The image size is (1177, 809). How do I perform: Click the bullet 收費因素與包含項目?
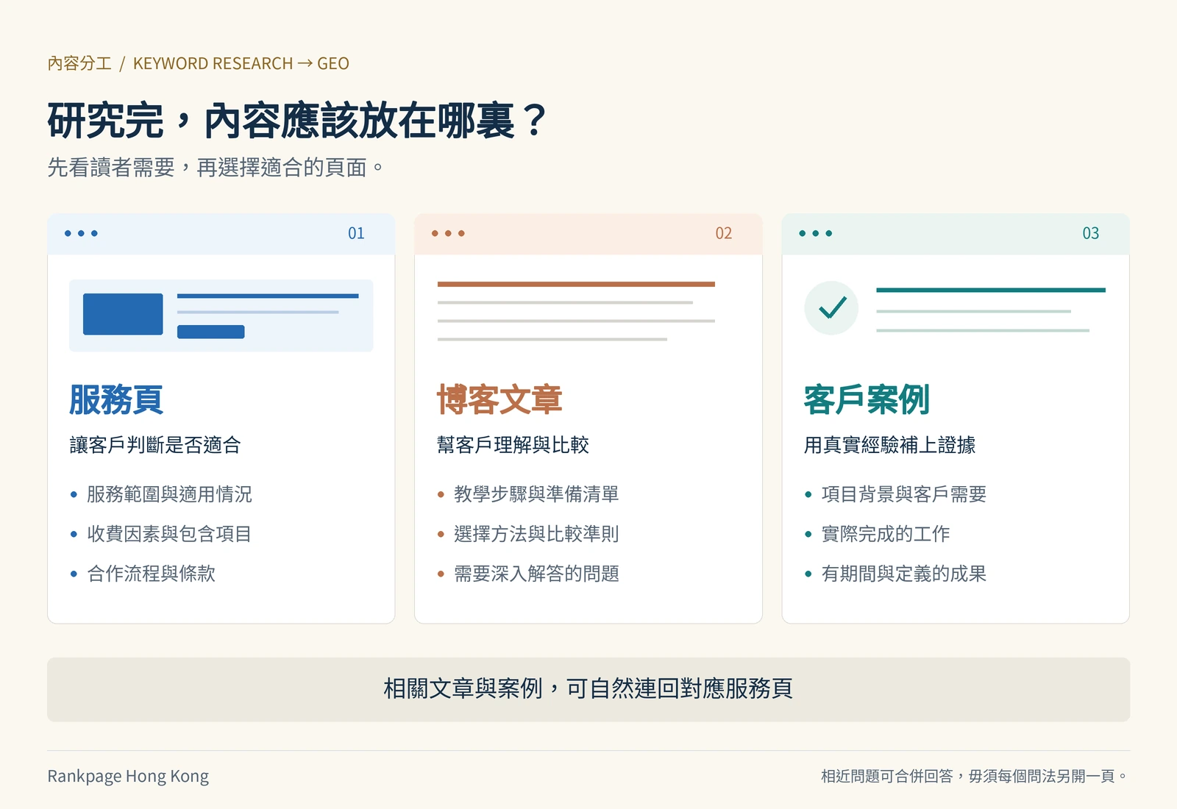pyautogui.click(x=161, y=534)
